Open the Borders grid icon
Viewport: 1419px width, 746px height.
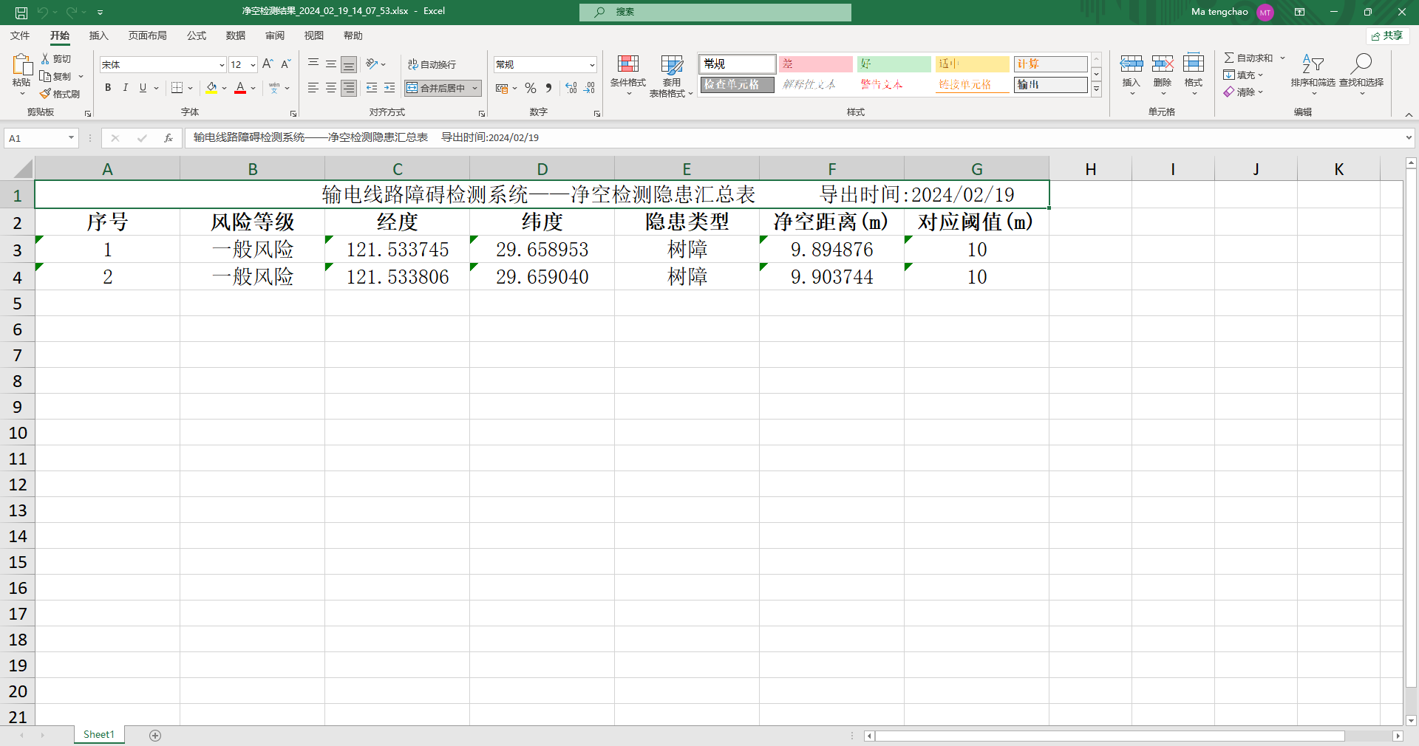177,88
